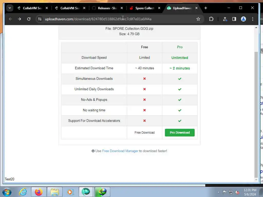Click the red X for No waiting time
The width and height of the screenshot is (263, 197).
(x=145, y=110)
